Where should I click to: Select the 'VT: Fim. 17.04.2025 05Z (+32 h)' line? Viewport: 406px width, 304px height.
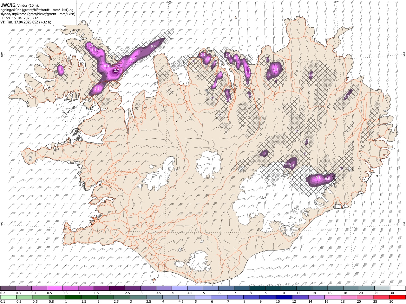click(26, 22)
